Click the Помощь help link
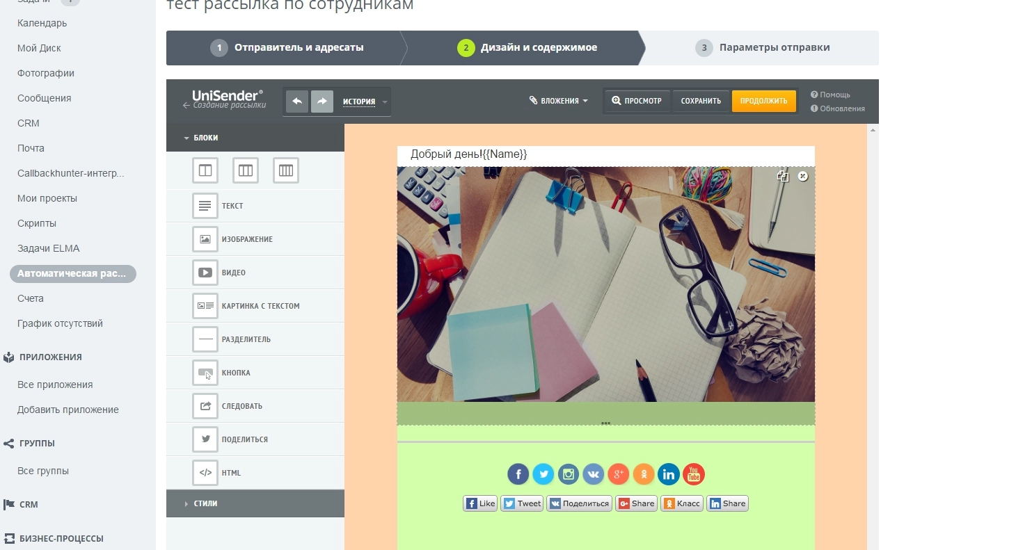The image size is (1032, 550). [x=834, y=95]
